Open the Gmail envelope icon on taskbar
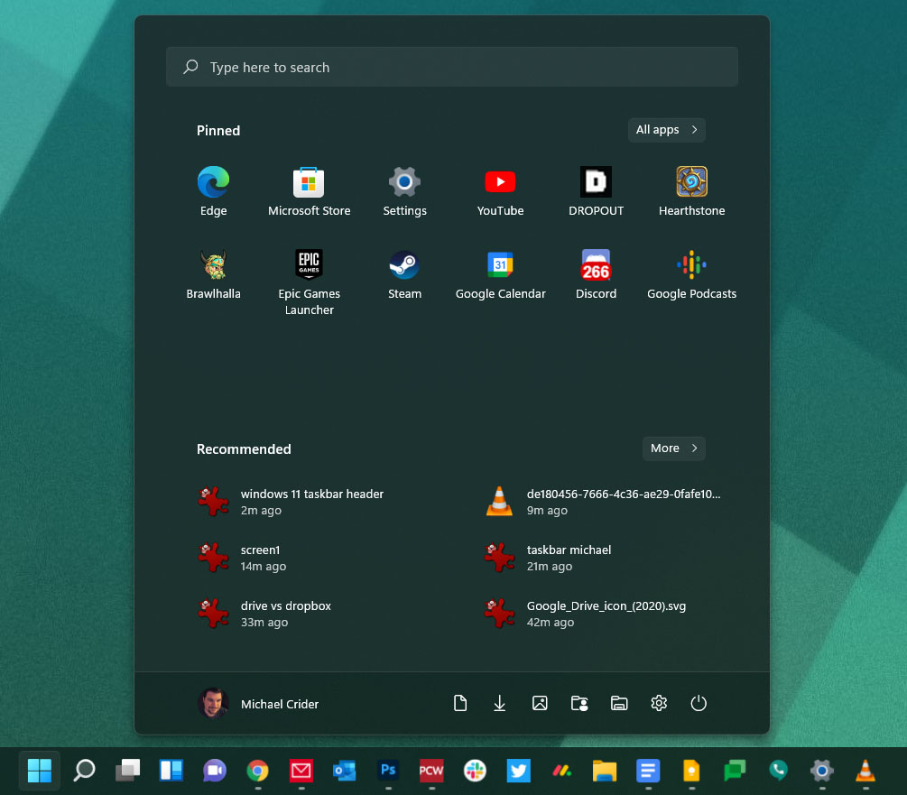907x795 pixels. click(301, 771)
